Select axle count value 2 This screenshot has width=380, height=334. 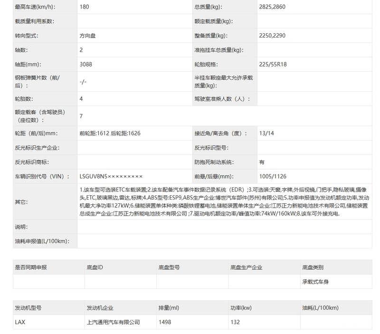[x=81, y=50]
